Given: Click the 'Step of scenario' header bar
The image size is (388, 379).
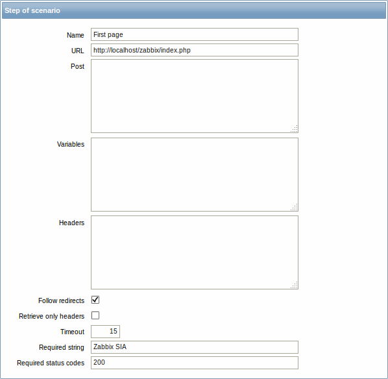Looking at the screenshot, I should pyautogui.click(x=194, y=10).
